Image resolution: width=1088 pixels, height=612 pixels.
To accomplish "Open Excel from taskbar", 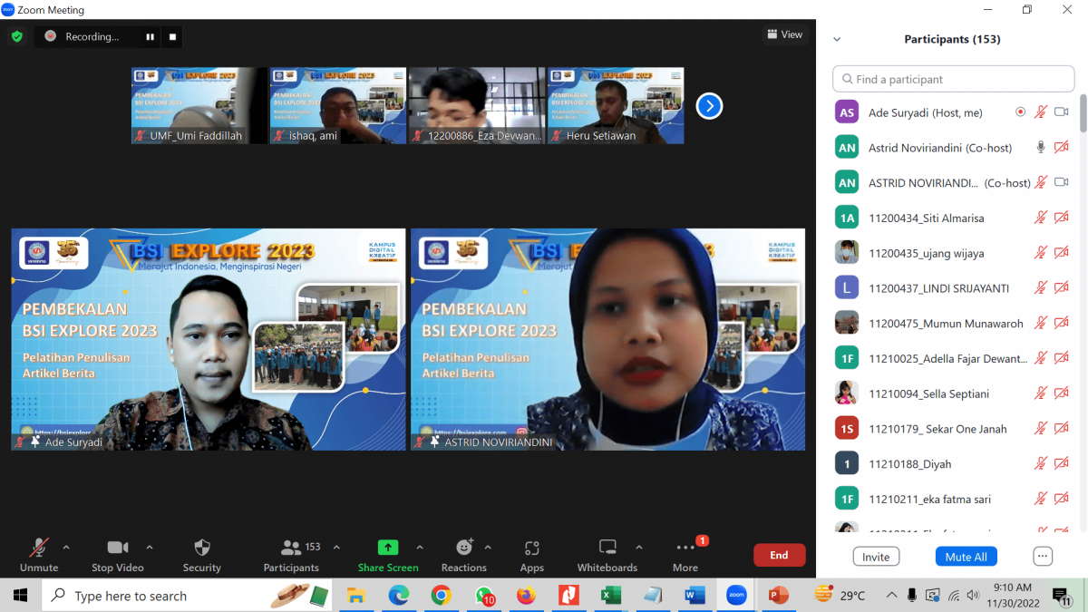I will pos(611,596).
